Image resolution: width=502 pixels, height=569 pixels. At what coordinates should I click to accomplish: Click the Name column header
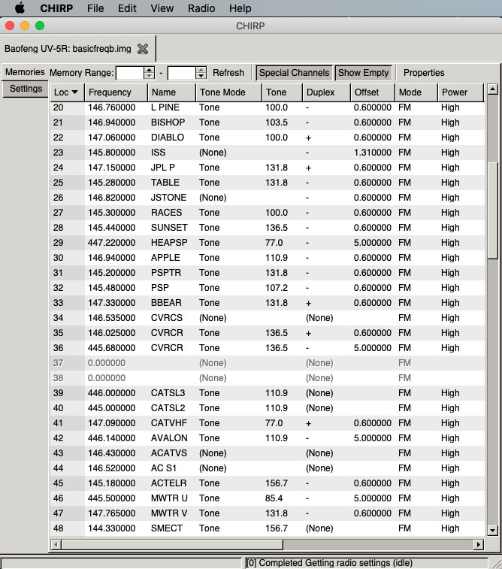tap(171, 92)
